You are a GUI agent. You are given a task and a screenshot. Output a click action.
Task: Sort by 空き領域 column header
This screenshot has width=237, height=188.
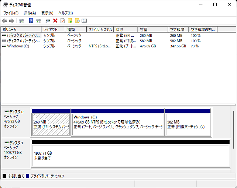[178, 30]
